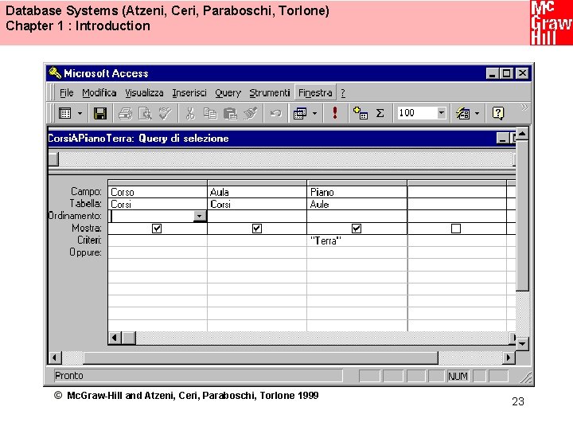The height and width of the screenshot is (430, 573).
Task: Click the Print toolbar icon
Action: point(126,114)
